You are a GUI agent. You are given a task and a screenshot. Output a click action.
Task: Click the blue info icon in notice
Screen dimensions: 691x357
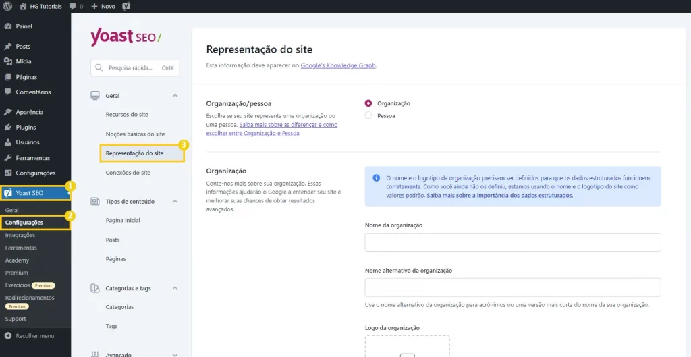click(377, 178)
